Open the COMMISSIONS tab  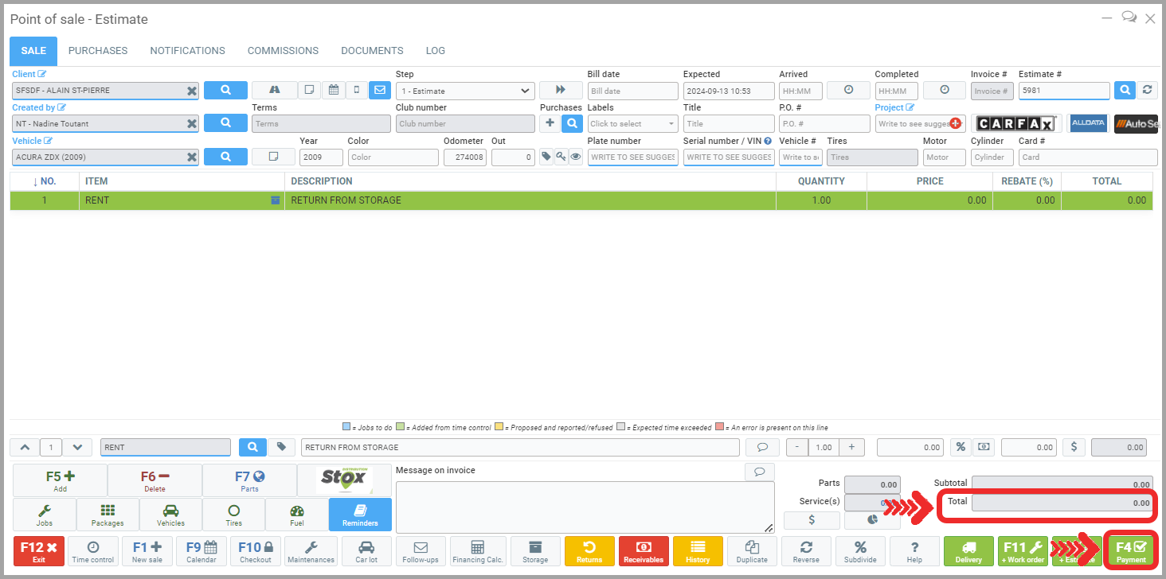click(x=283, y=51)
